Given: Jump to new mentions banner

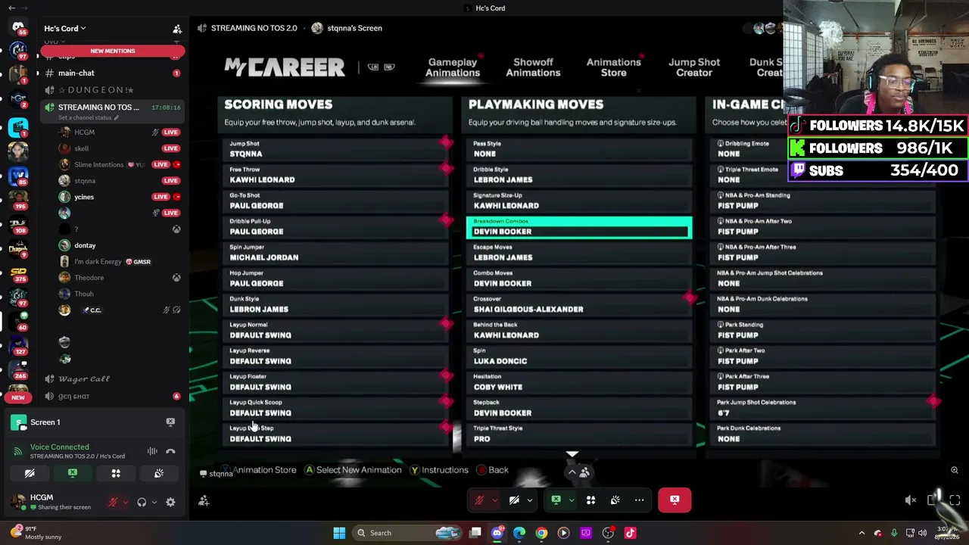Looking at the screenshot, I should pos(113,51).
